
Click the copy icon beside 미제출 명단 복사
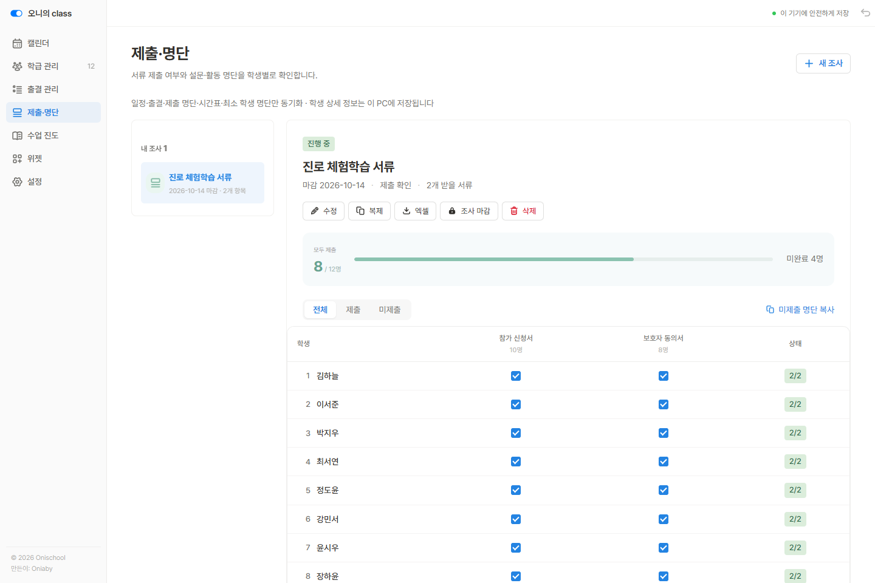pos(770,309)
